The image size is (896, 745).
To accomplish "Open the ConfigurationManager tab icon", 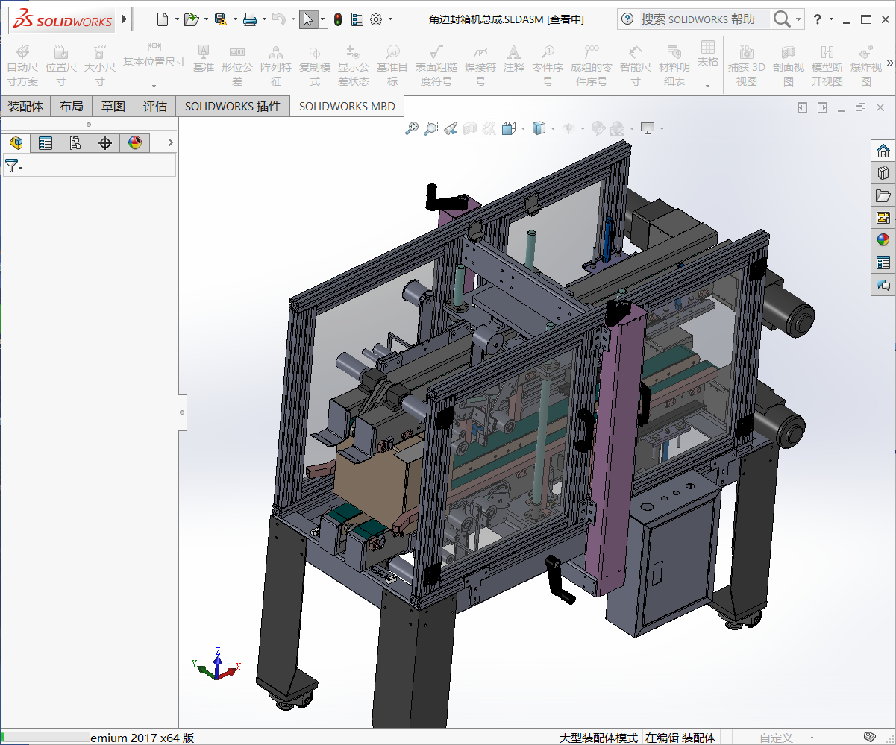I will 75,143.
